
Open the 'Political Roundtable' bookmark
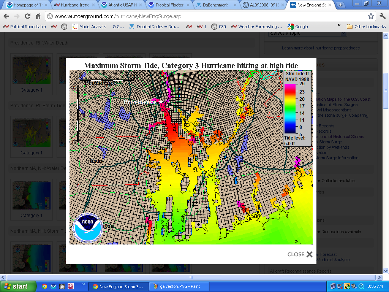tap(24, 27)
